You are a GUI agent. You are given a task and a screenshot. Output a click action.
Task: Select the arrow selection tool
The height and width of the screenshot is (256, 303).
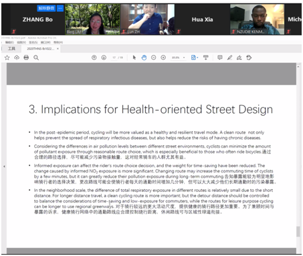click(134, 57)
